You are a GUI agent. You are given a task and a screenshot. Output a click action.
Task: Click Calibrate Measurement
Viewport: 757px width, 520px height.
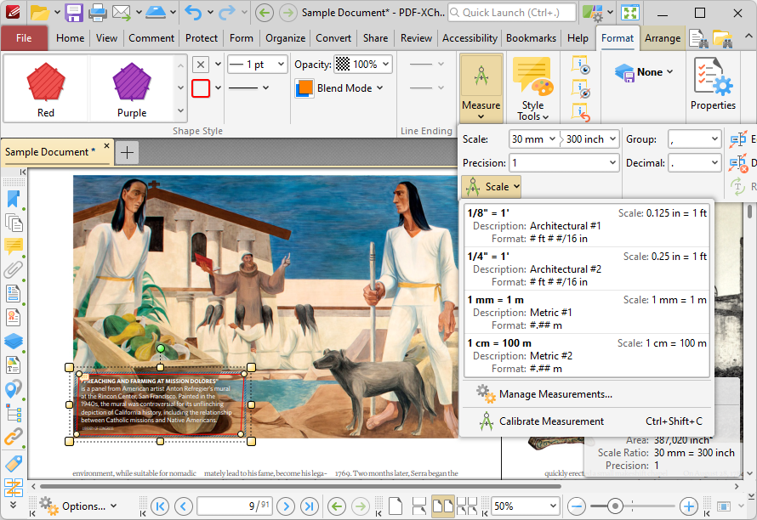tap(587, 421)
